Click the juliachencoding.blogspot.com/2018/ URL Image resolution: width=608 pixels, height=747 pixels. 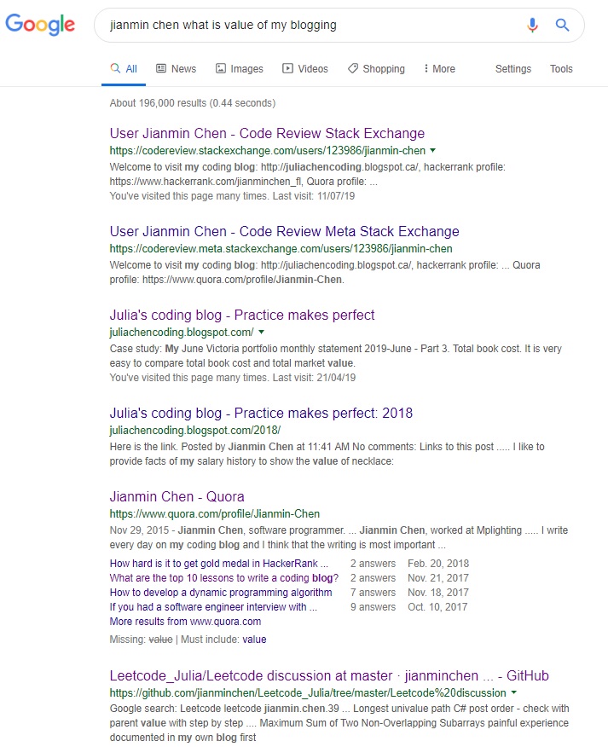pyautogui.click(x=195, y=430)
